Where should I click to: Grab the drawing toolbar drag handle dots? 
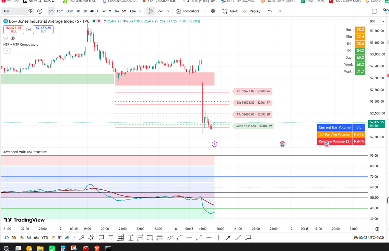pyautogui.click(x=73, y=237)
